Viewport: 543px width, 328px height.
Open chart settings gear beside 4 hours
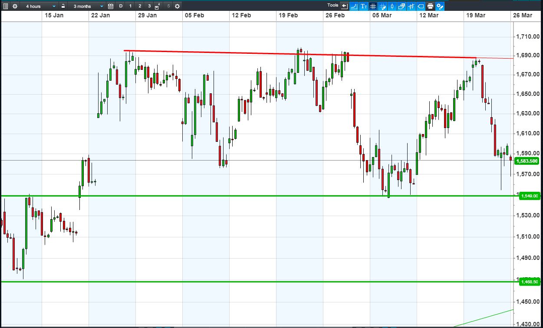coord(15,6)
